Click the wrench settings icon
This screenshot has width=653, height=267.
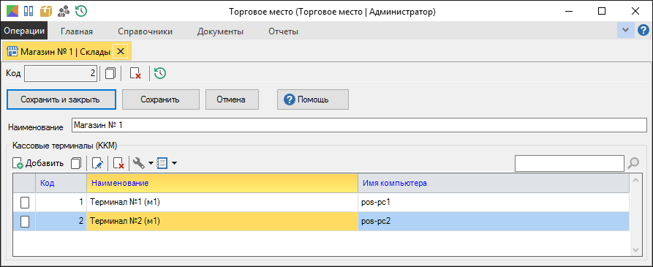[139, 163]
